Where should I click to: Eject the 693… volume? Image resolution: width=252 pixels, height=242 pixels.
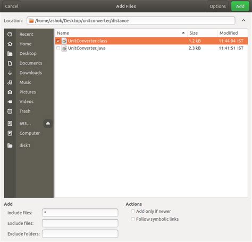click(48, 124)
